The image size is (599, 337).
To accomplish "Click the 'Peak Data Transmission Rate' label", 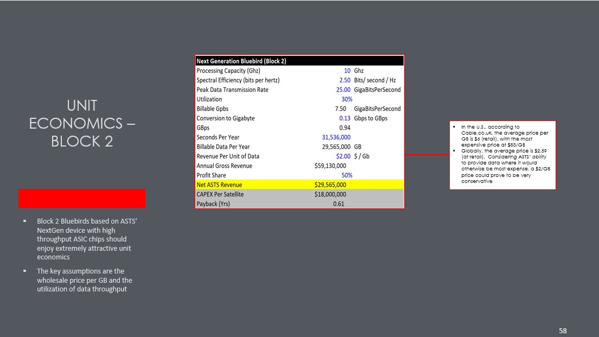I will (232, 90).
